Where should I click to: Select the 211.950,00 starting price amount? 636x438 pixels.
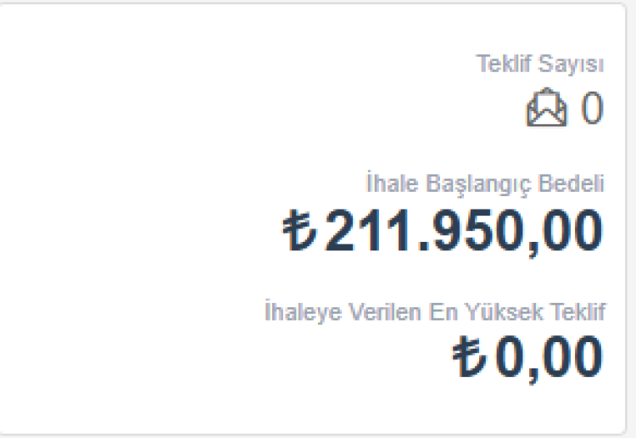click(464, 230)
